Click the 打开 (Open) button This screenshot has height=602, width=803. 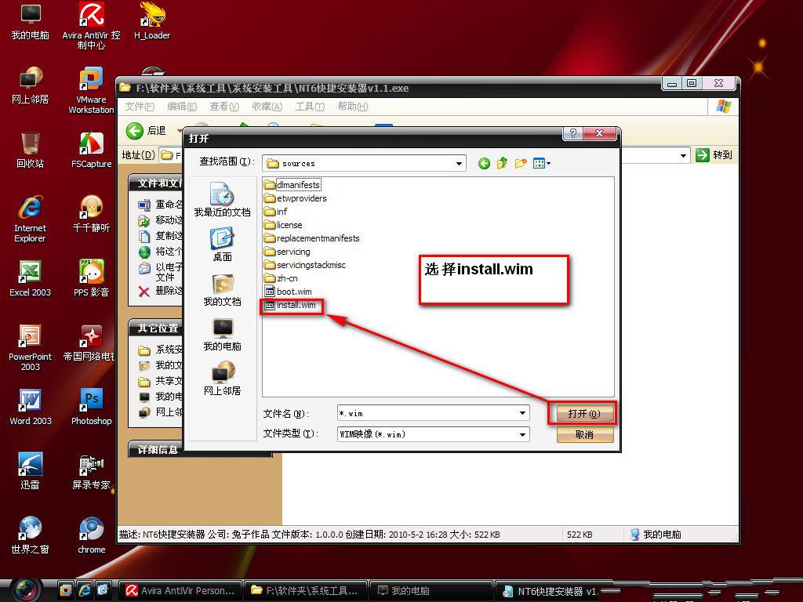point(584,413)
